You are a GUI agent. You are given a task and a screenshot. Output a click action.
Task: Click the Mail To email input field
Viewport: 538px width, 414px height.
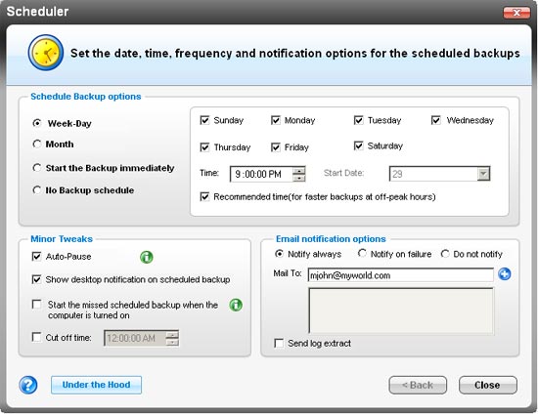pos(400,275)
